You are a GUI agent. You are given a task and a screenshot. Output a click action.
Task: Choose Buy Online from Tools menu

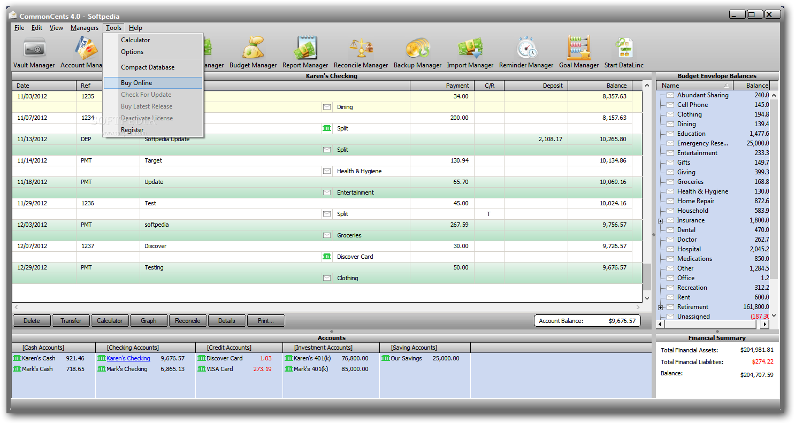(x=153, y=83)
